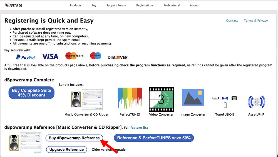Click the TuneFUSION devices icon
The height and width of the screenshot is (157, 278).
pyautogui.click(x=224, y=101)
